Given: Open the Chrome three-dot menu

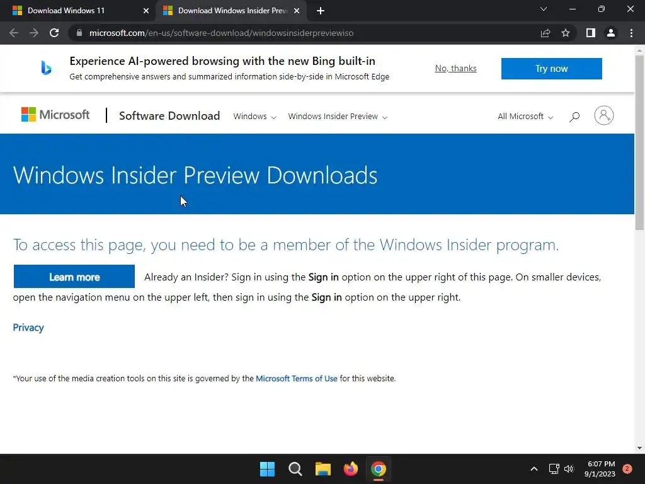Looking at the screenshot, I should coord(631,33).
